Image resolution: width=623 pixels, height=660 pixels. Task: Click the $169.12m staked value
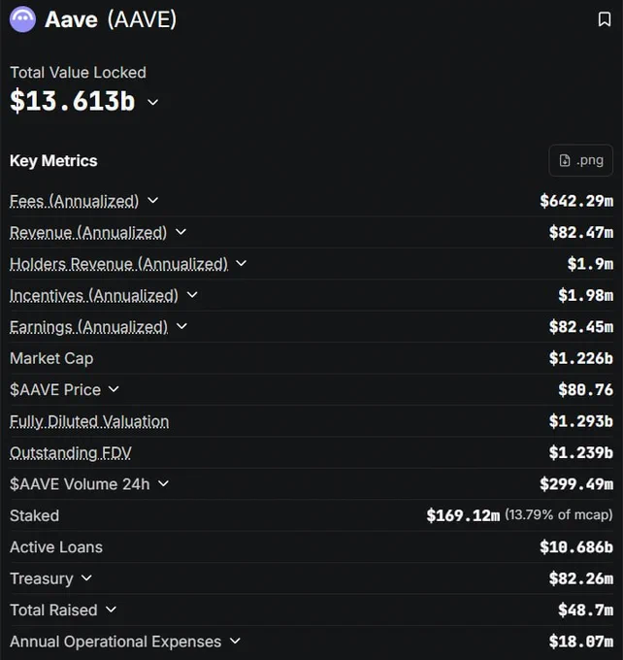(x=463, y=515)
